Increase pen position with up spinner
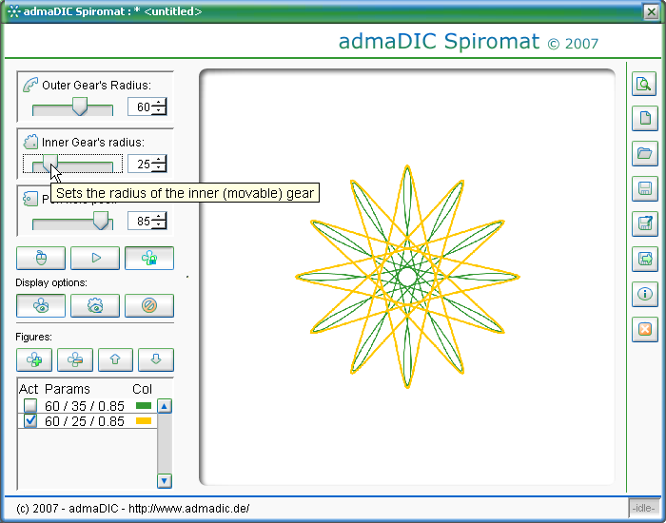Screen dimensions: 666x523 click(x=159, y=217)
